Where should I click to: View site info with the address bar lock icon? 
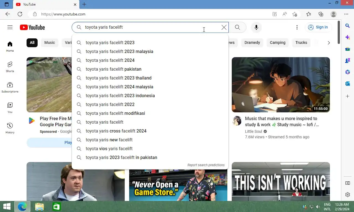coord(35,14)
